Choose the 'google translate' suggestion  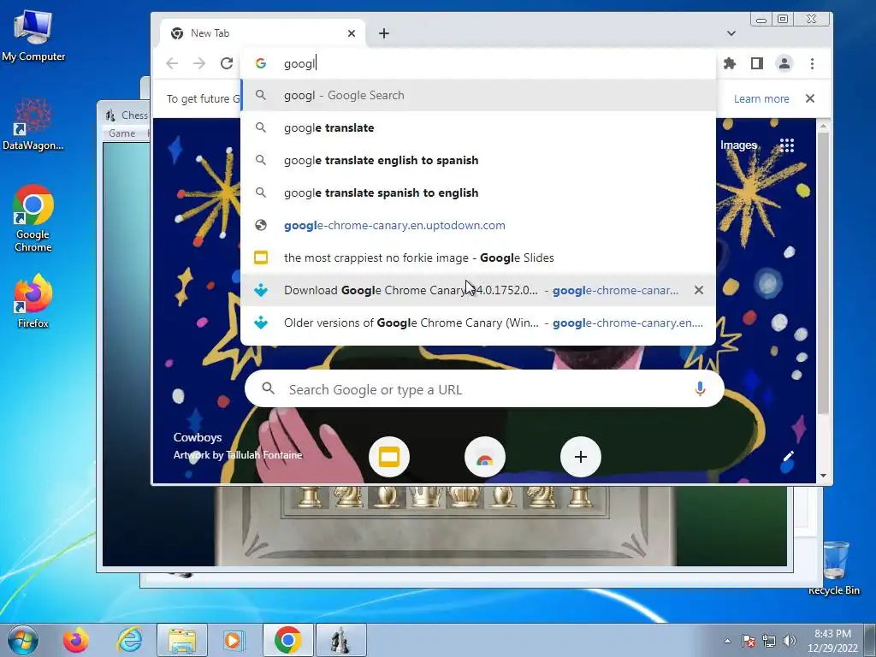pyautogui.click(x=478, y=128)
